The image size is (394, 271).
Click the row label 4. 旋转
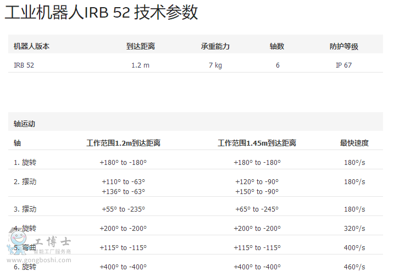[25, 228]
